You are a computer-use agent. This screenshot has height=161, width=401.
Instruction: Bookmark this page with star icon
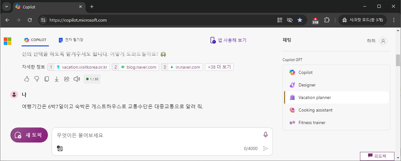[x=300, y=20]
